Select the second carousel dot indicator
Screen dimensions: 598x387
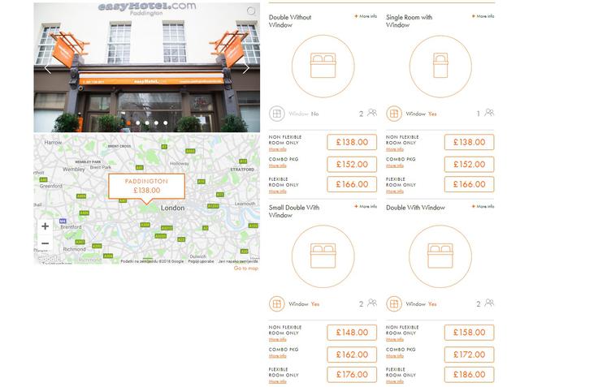click(x=137, y=123)
